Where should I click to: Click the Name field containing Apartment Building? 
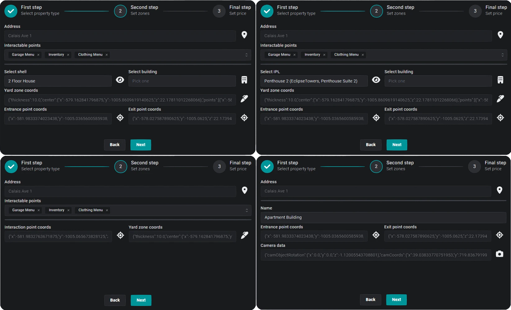[x=383, y=218]
